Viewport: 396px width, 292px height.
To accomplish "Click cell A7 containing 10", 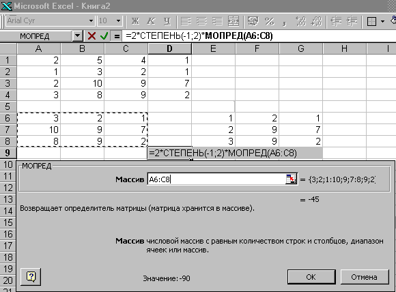I will [x=39, y=130].
